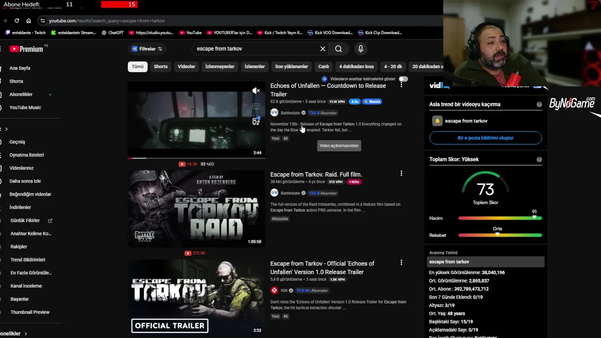Image resolution: width=601 pixels, height=338 pixels.
Task: Click the red YouTube icon next to 375.8K
Action: (x=188, y=253)
